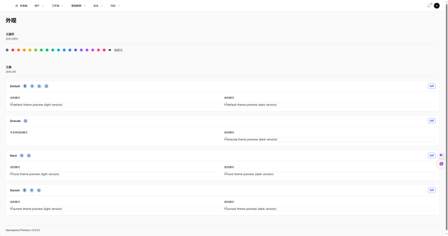Screen dimensions: 448x236
Task: Expand the 日志 menu
Action: pos(115,6)
